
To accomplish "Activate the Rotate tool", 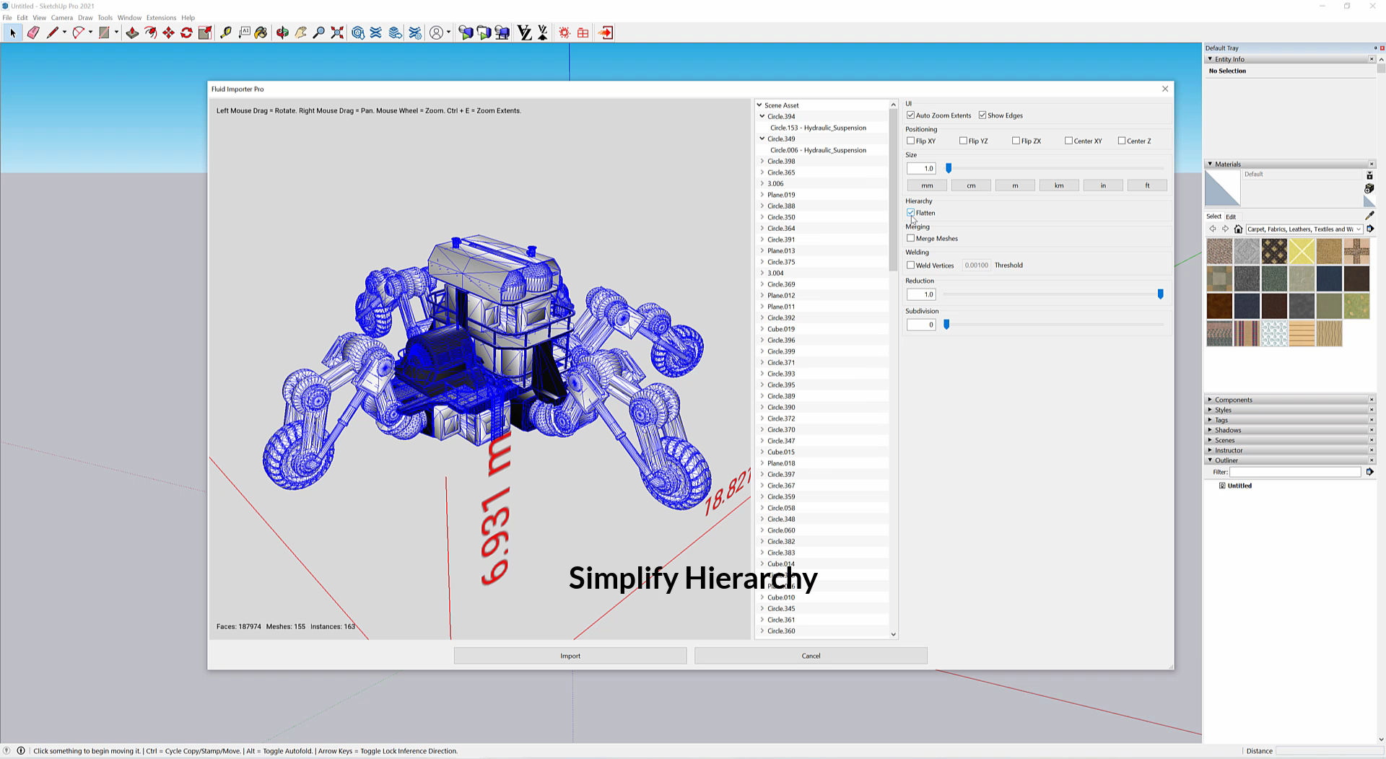I will pos(186,32).
